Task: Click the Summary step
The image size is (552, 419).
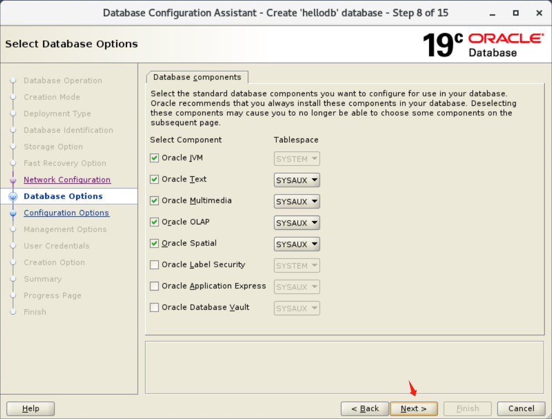Action: click(42, 279)
